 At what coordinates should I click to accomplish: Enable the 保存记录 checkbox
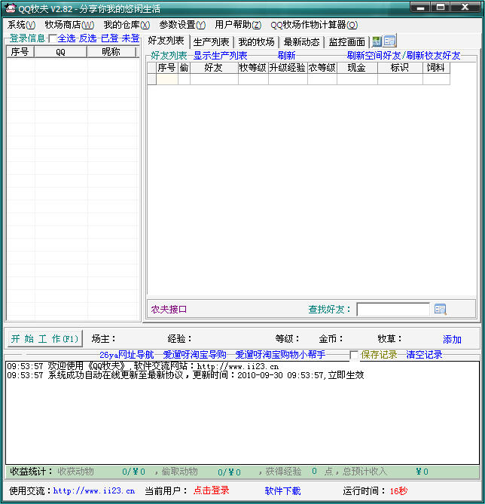point(354,355)
